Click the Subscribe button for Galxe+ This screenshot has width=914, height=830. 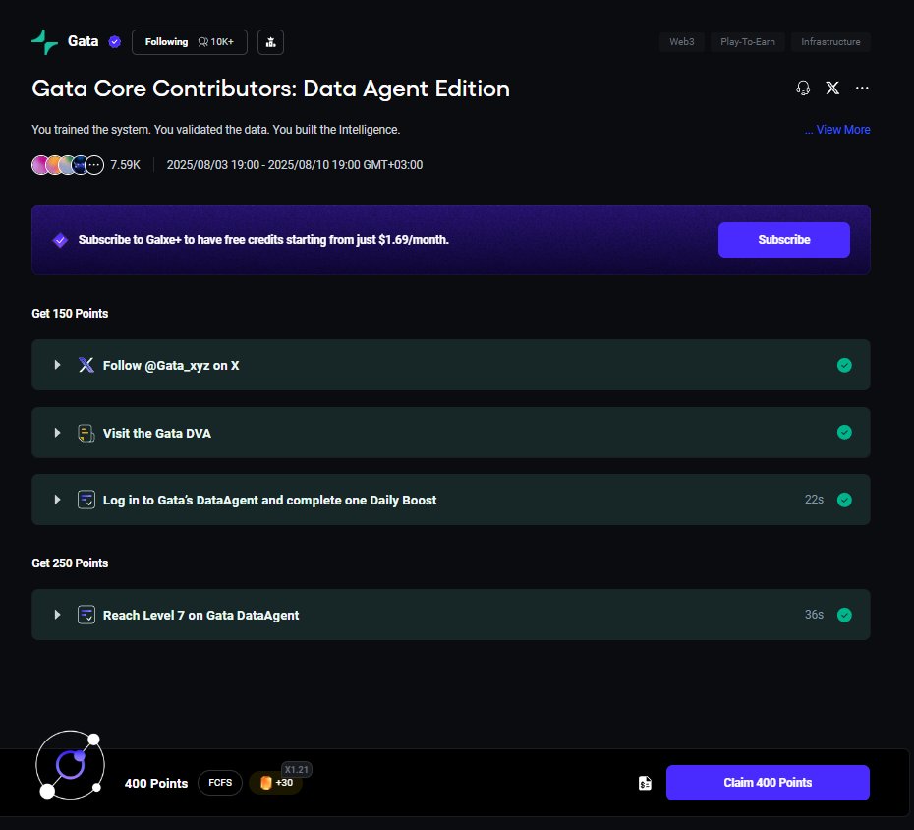783,239
